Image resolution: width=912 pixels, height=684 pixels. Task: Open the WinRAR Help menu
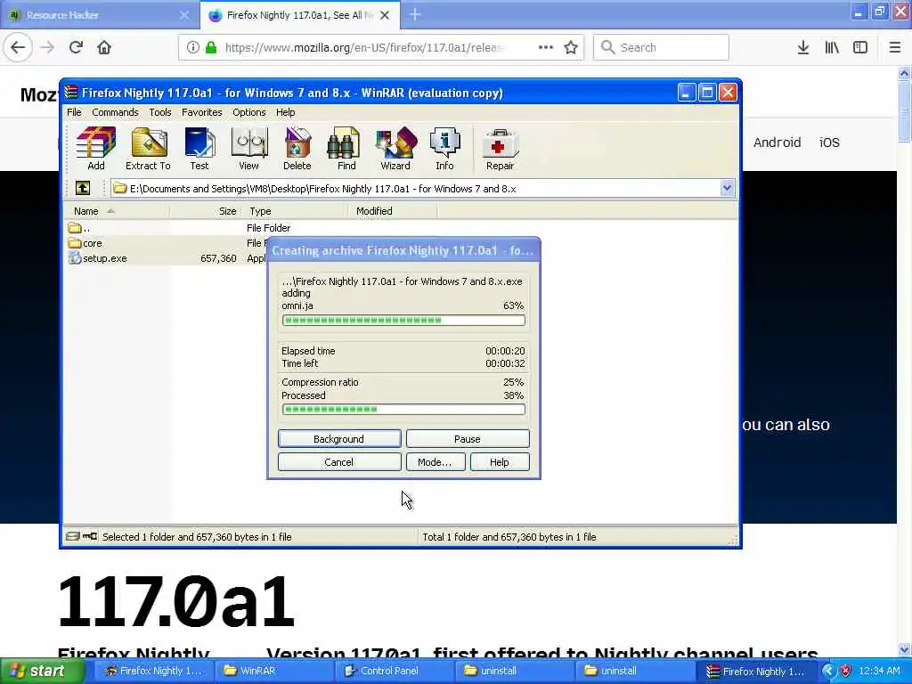pos(286,112)
